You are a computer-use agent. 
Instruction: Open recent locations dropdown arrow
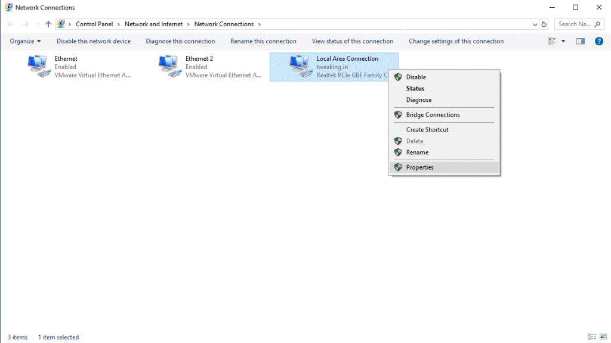click(38, 24)
